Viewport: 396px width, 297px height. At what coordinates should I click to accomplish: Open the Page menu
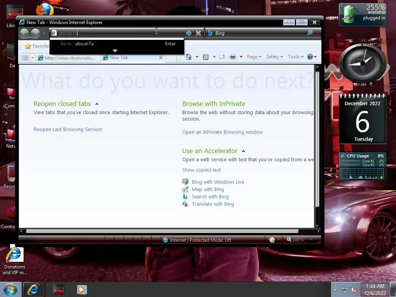[254, 57]
